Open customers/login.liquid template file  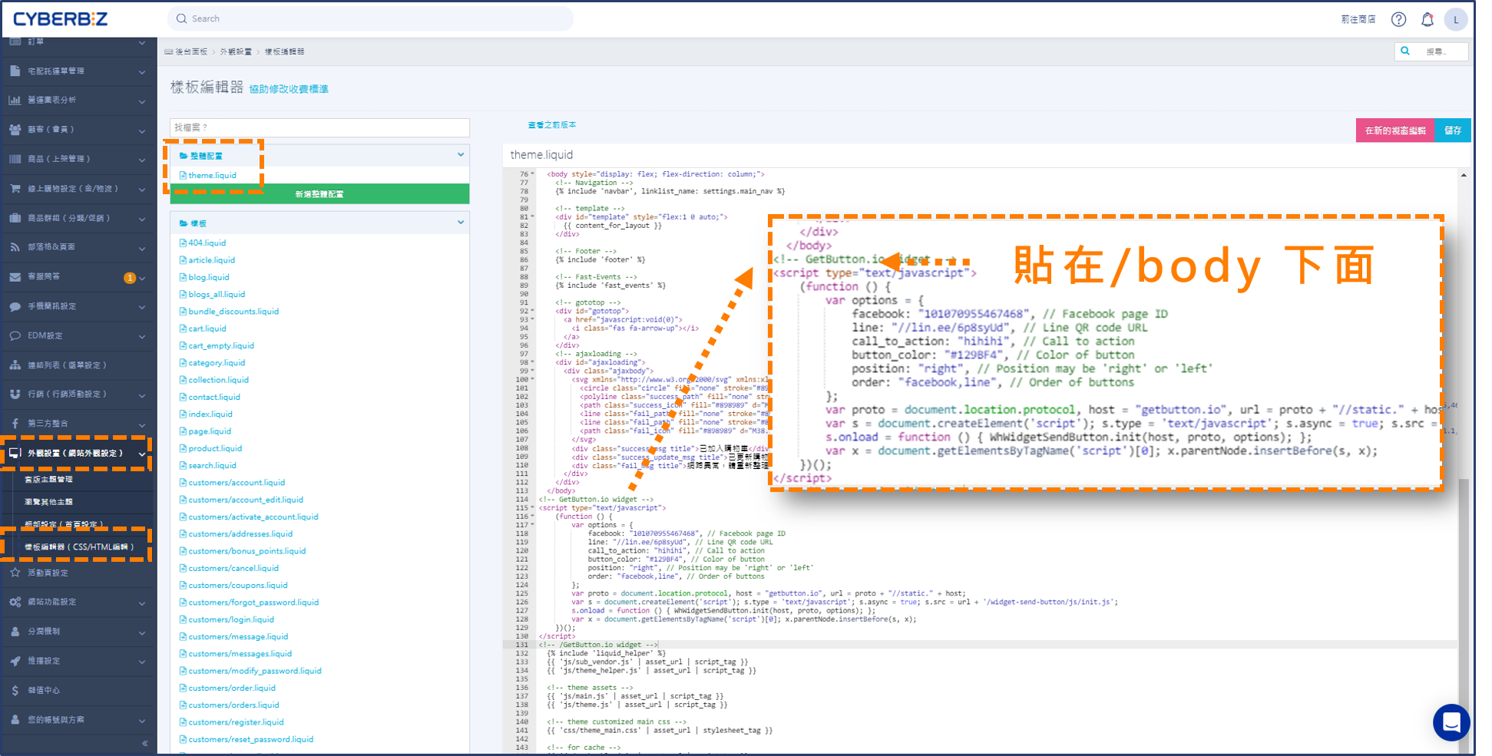[x=231, y=619]
